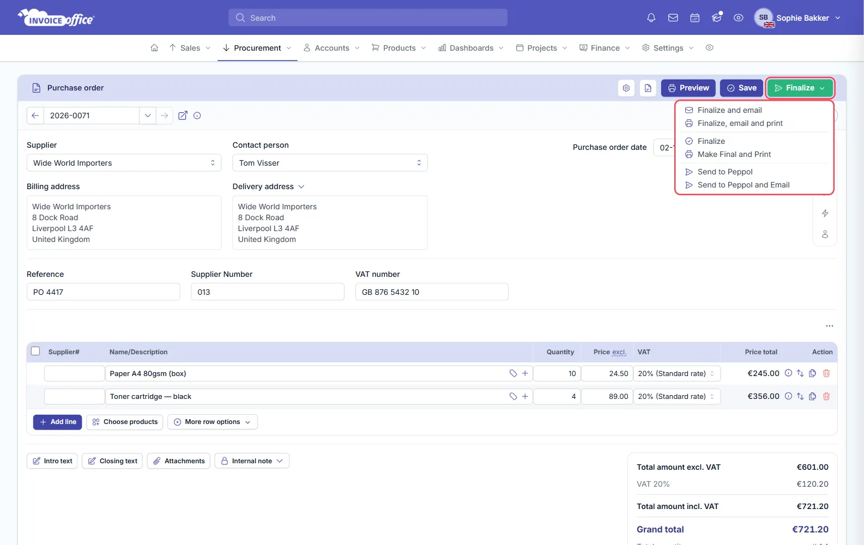Expand the Internal note dropdown
Screen dimensions: 864x545
[252, 461]
